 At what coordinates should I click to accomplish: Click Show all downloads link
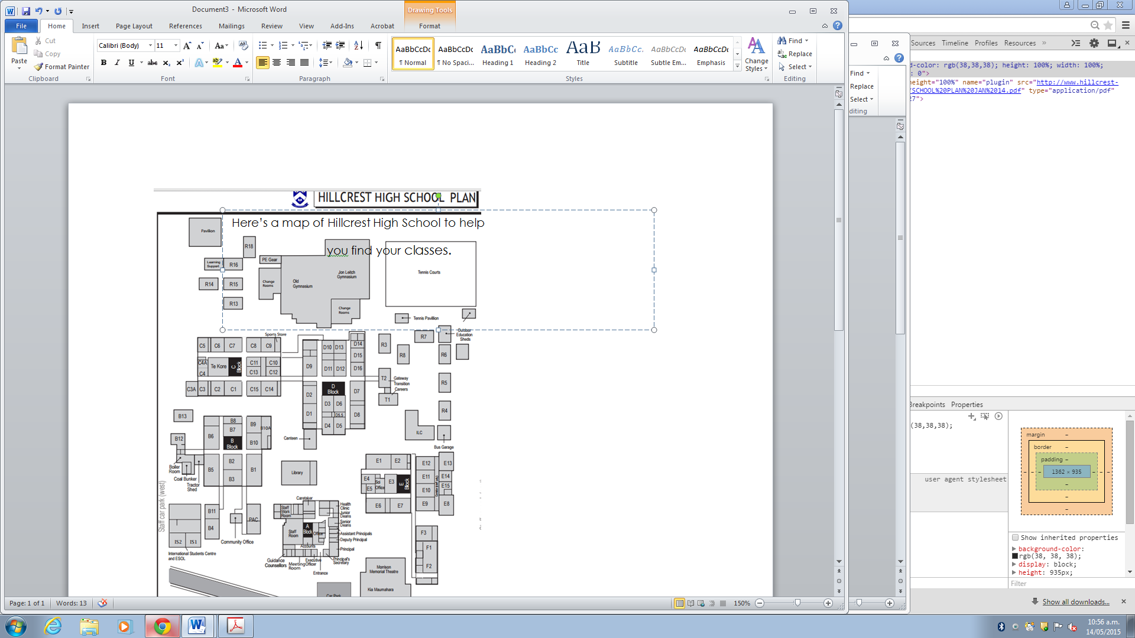(x=1075, y=602)
